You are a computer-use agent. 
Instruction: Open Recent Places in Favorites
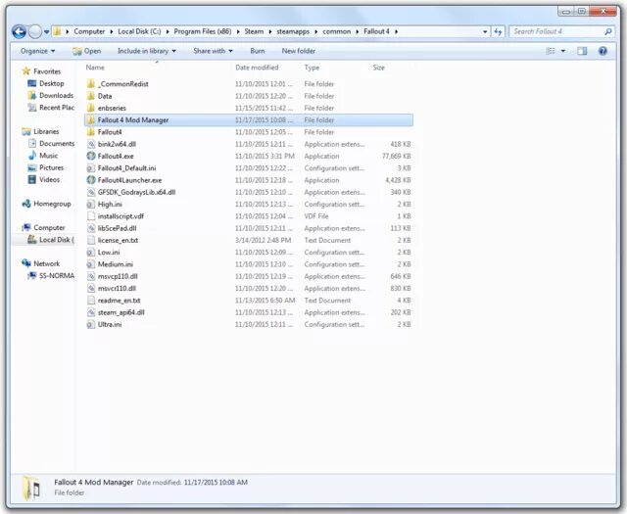click(51, 108)
